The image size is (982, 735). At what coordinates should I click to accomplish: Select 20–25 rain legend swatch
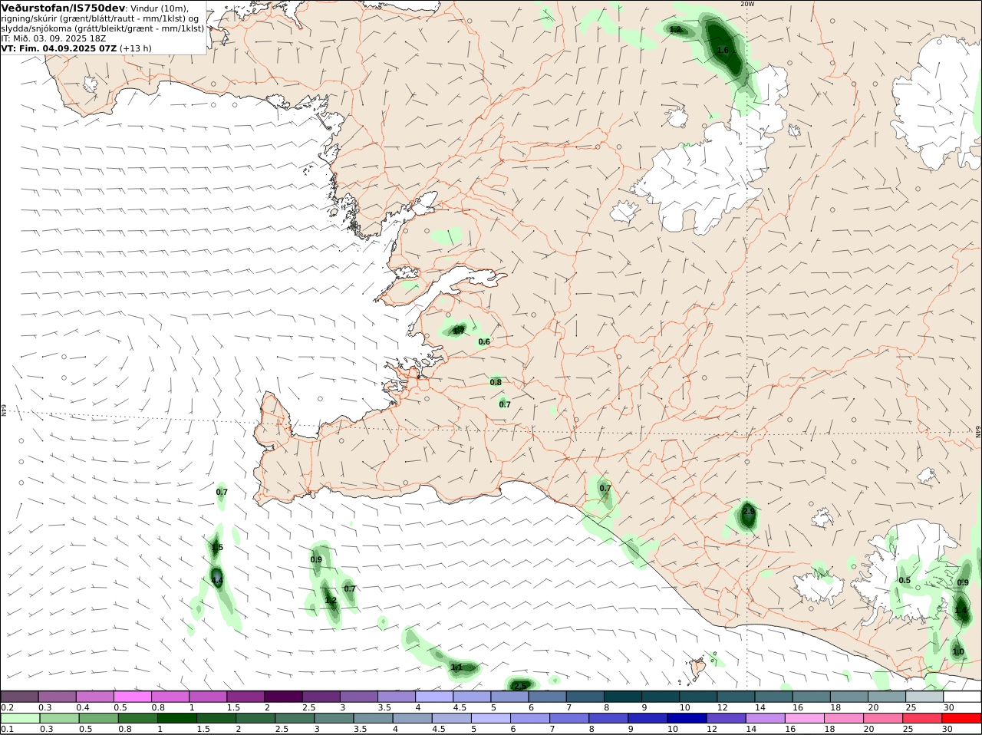pyautogui.click(x=884, y=719)
